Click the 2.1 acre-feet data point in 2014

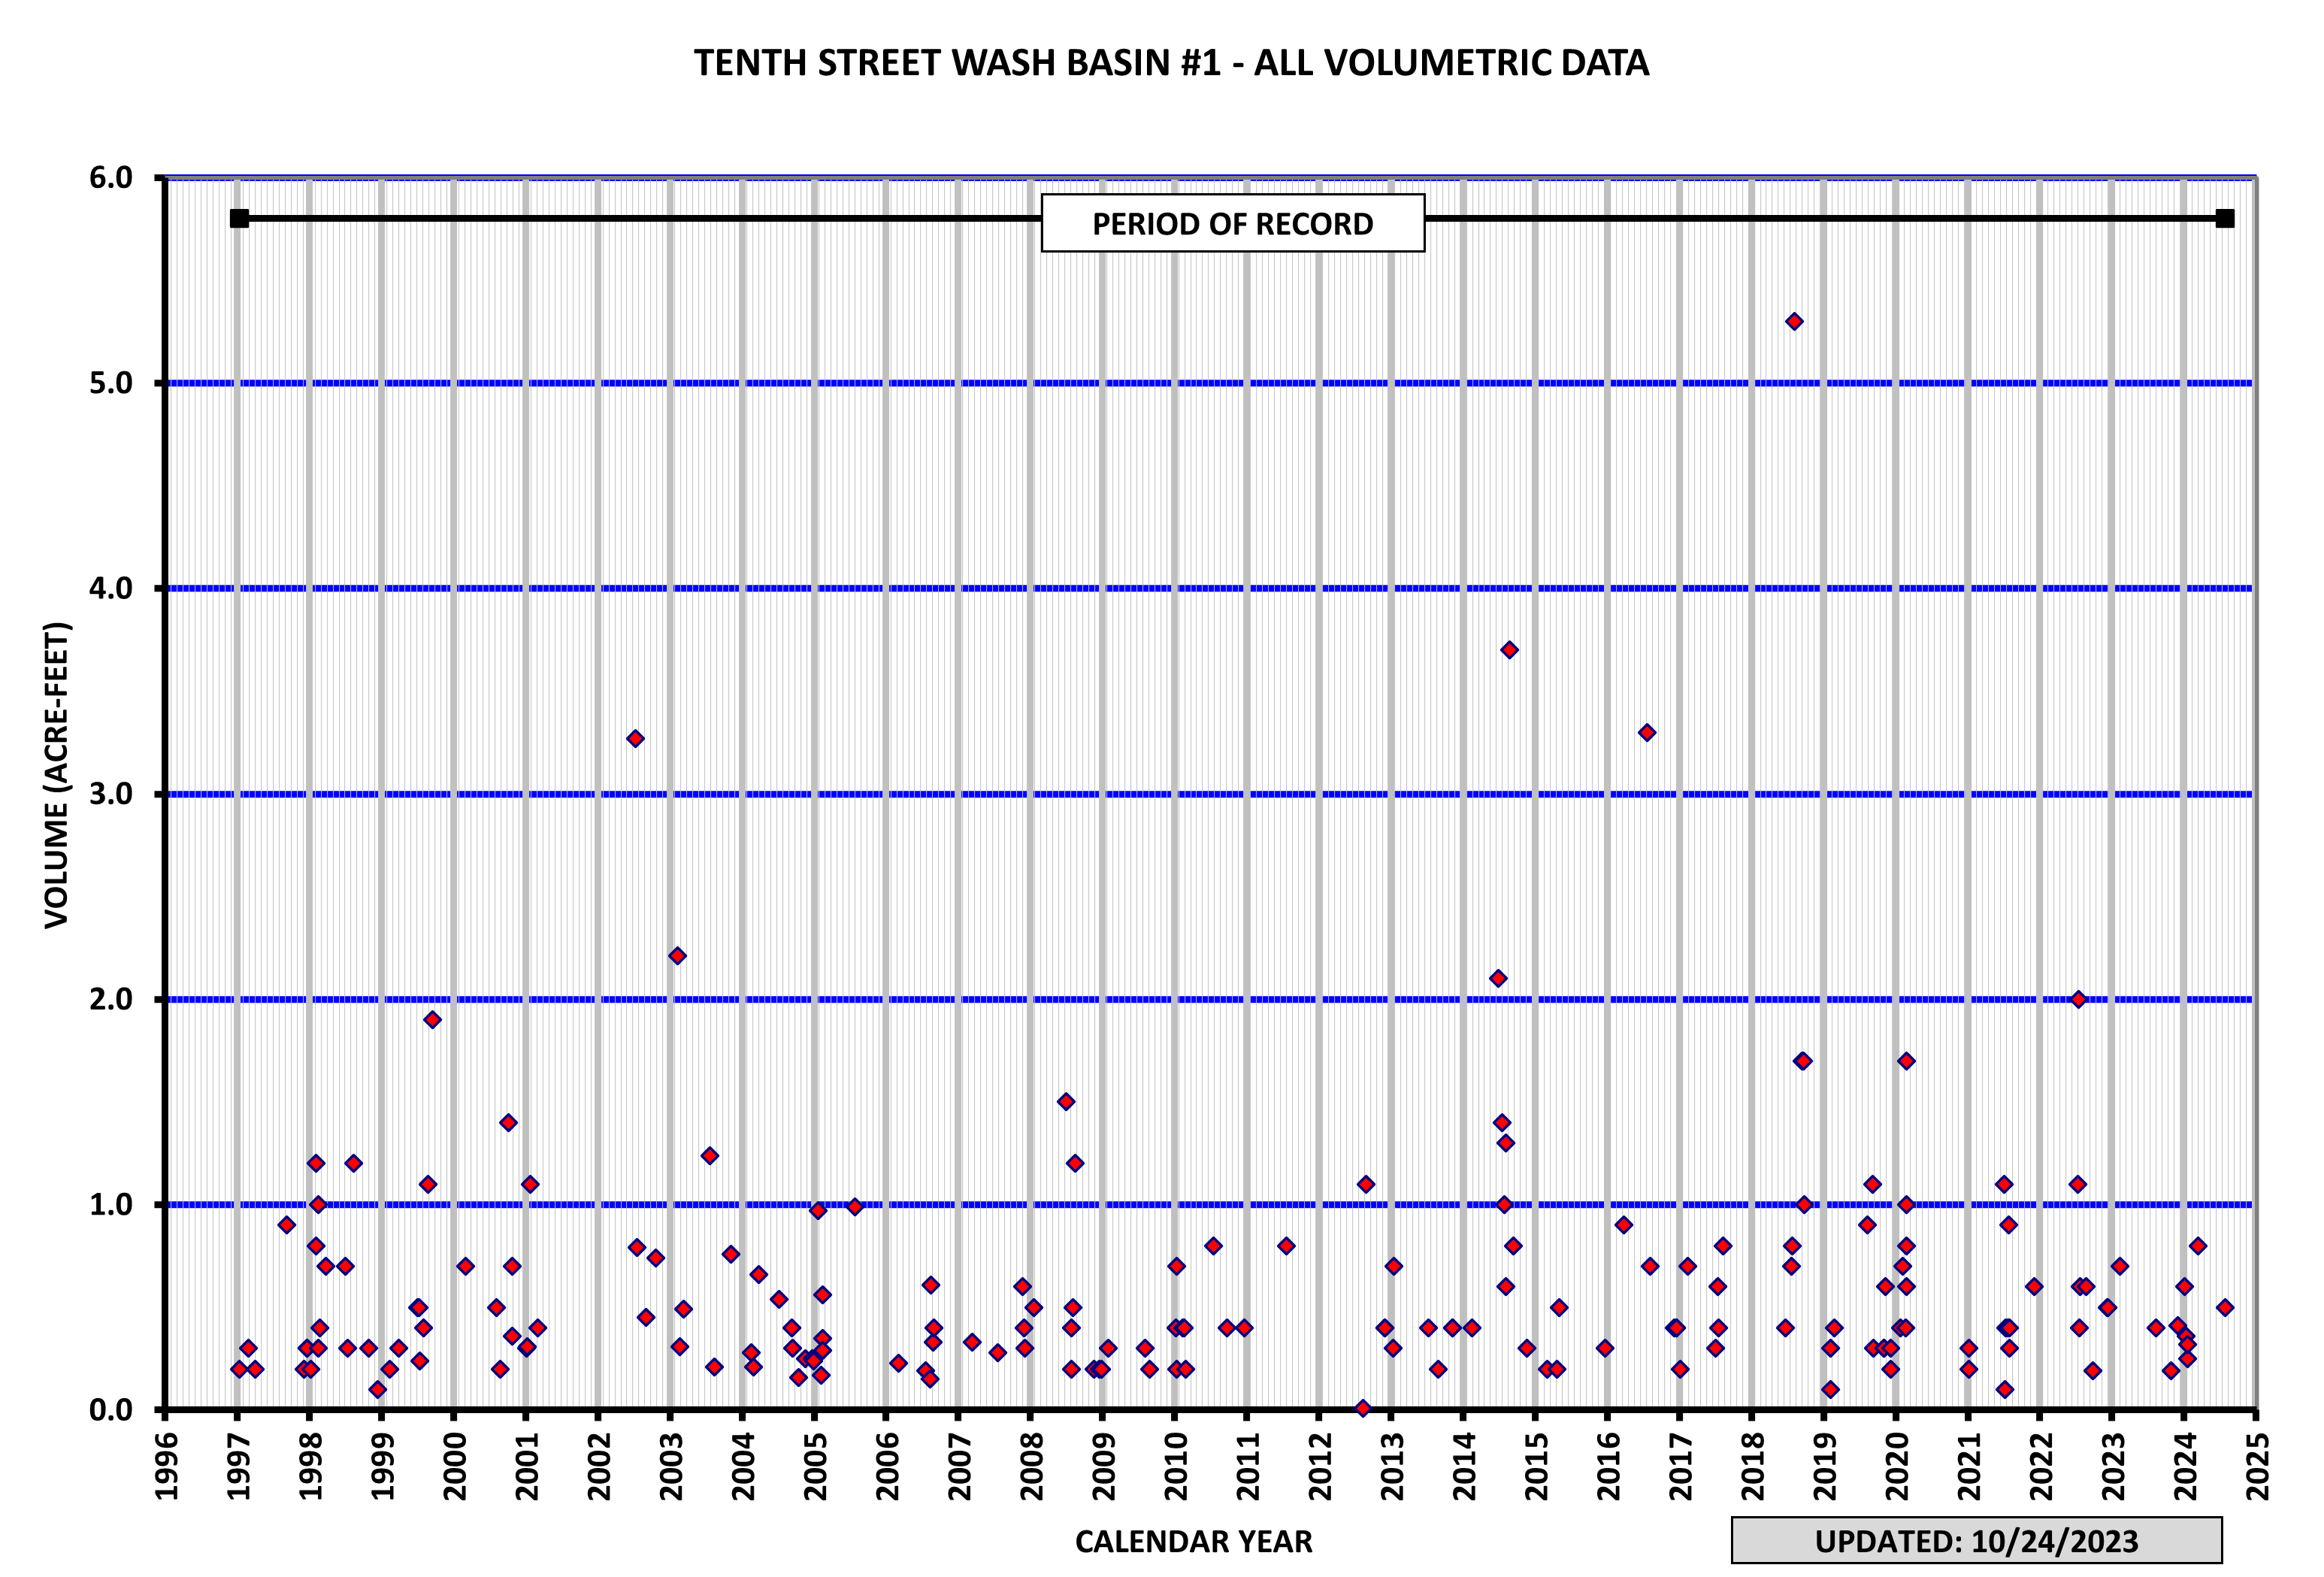[x=1498, y=978]
